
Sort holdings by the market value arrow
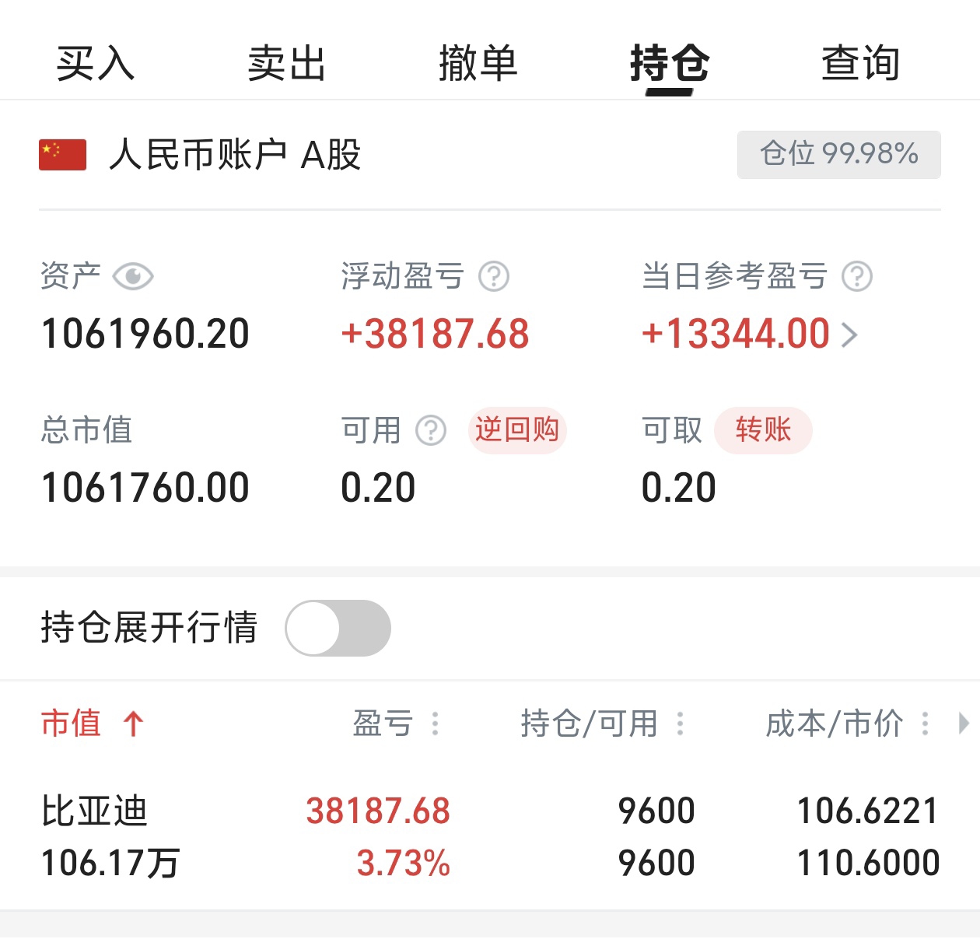tap(134, 724)
